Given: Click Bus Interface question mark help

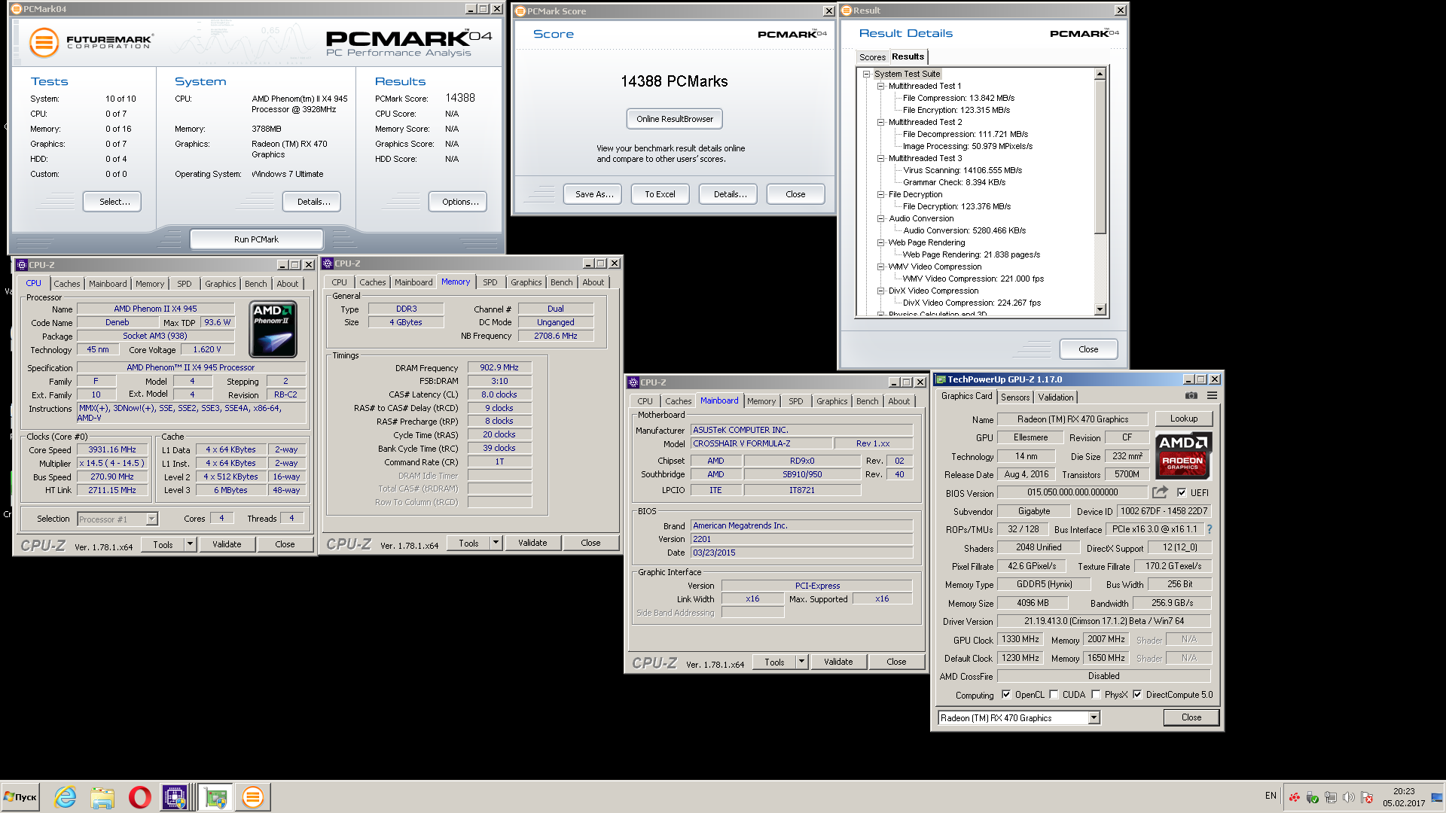Looking at the screenshot, I should 1210,529.
